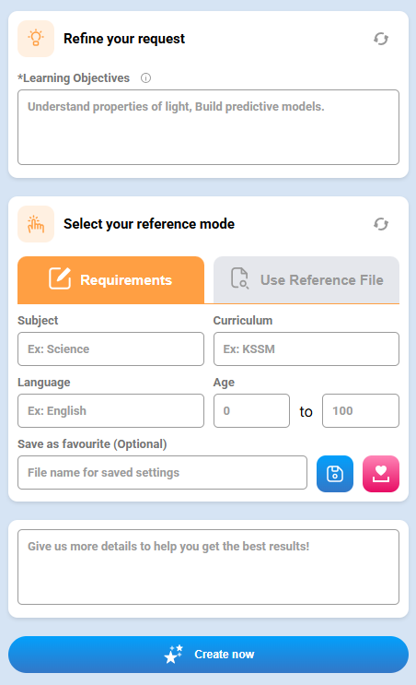Click into the Curriculum field
The width and height of the screenshot is (416, 685).
pos(306,349)
